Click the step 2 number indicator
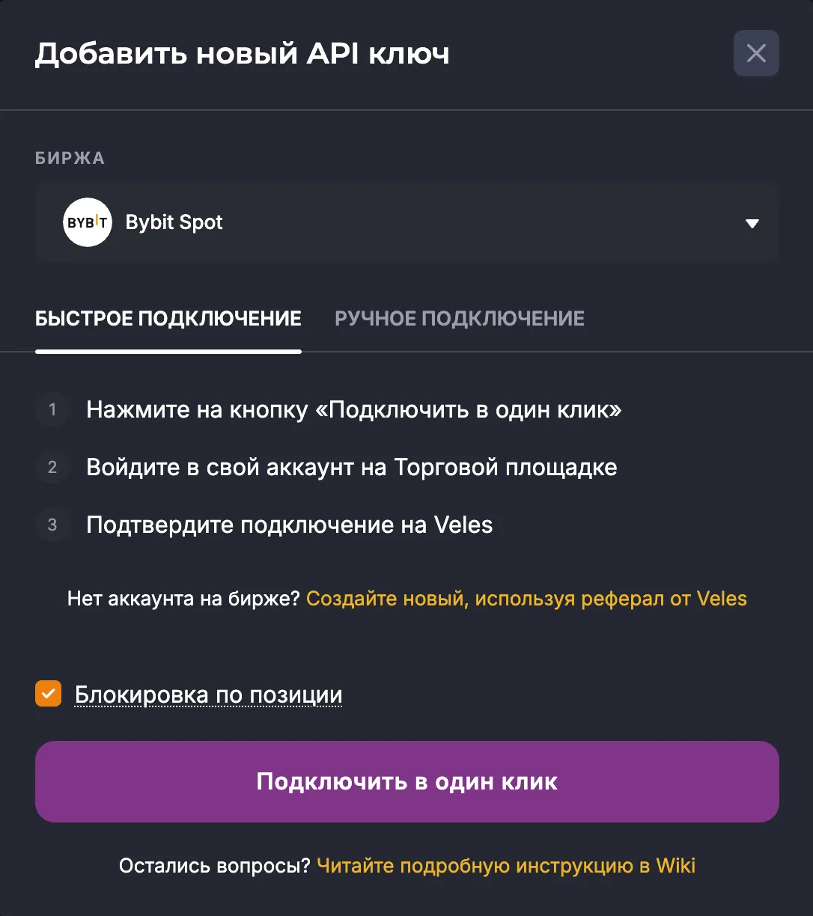 52,467
